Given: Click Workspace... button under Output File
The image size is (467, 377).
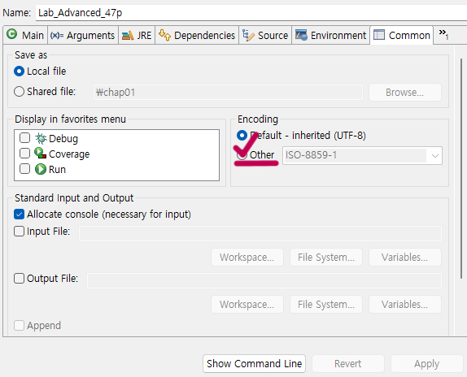Looking at the screenshot, I should (x=247, y=304).
